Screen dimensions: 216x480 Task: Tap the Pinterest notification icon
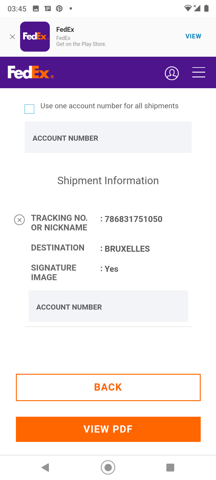59,8
